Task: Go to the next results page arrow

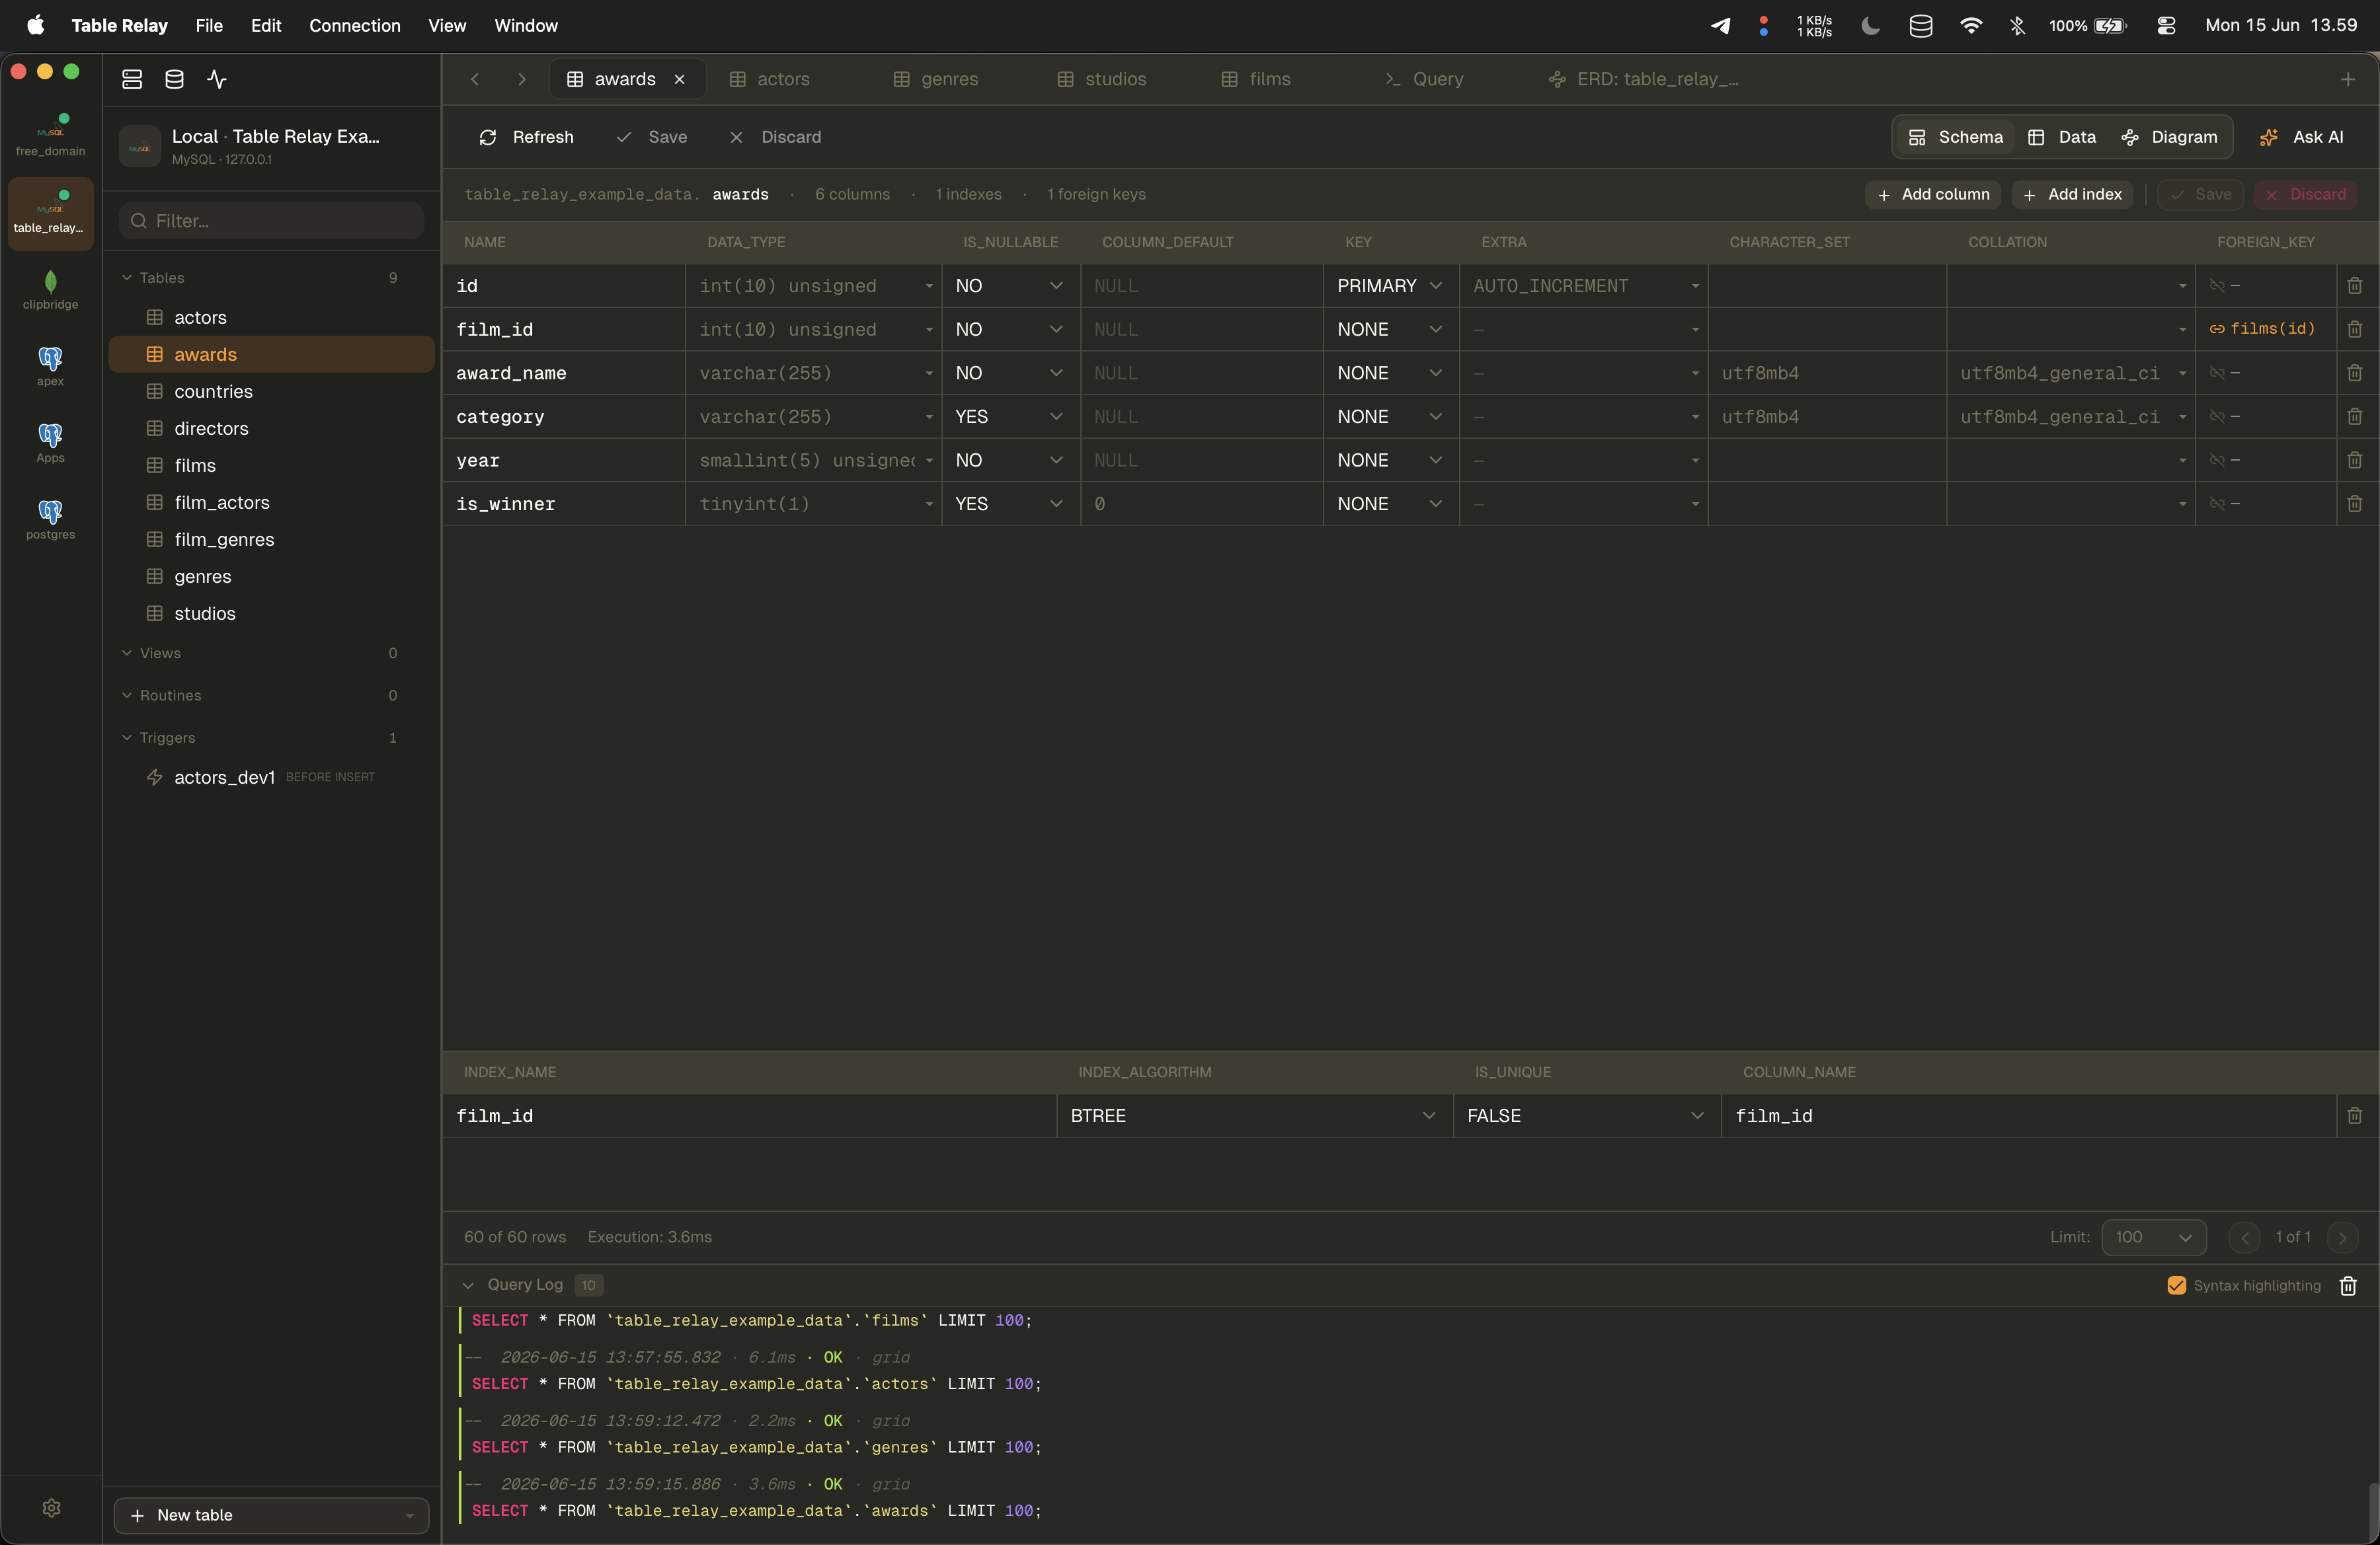Action: [x=2342, y=1237]
